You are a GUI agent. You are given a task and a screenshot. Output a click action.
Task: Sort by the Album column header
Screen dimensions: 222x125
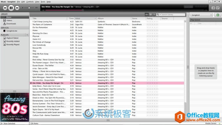tap(114, 19)
